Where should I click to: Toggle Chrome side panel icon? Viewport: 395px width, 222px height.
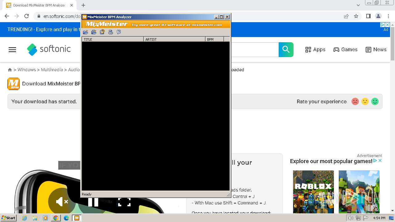pyautogui.click(x=368, y=16)
